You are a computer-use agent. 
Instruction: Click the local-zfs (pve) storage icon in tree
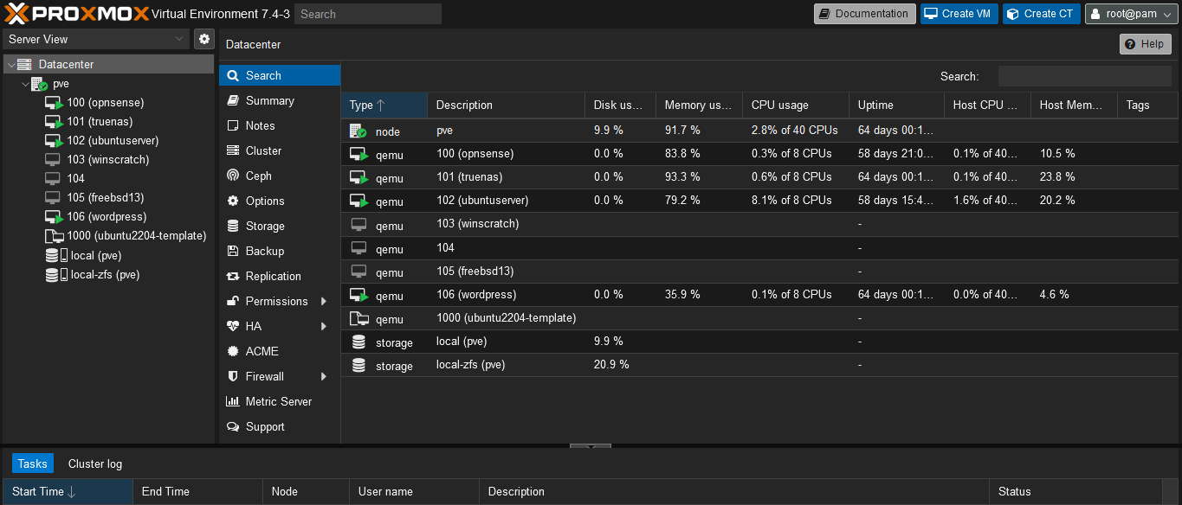(x=53, y=275)
